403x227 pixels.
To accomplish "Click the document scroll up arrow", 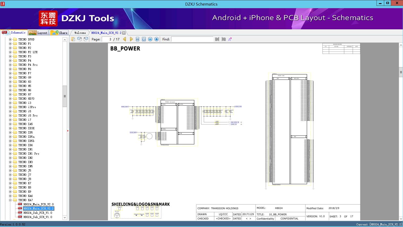I will [x=401, y=45].
